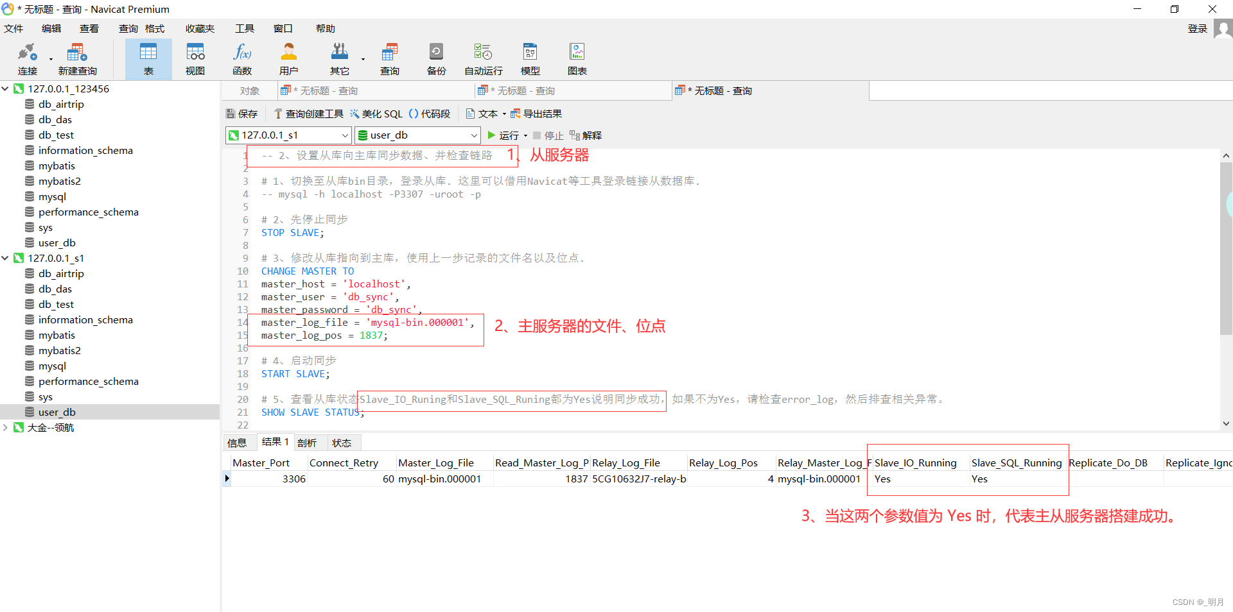Click the 文本 text mode button
This screenshot has height=612, width=1233.
482,114
